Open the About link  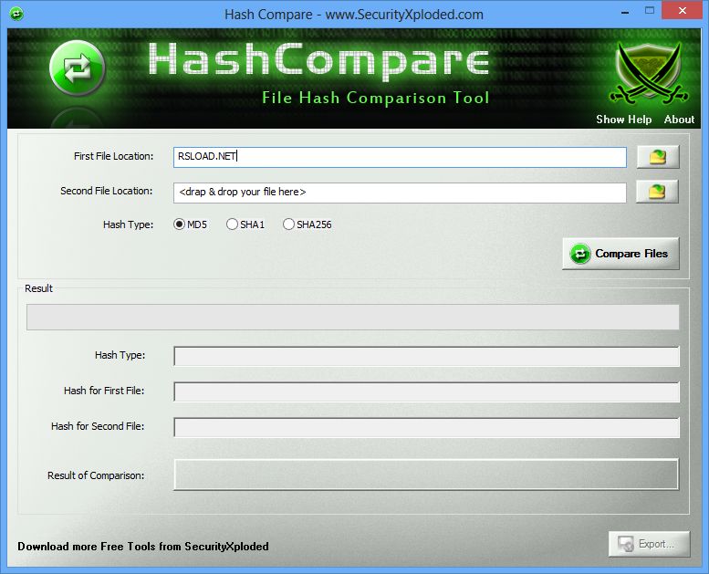pyautogui.click(x=679, y=120)
